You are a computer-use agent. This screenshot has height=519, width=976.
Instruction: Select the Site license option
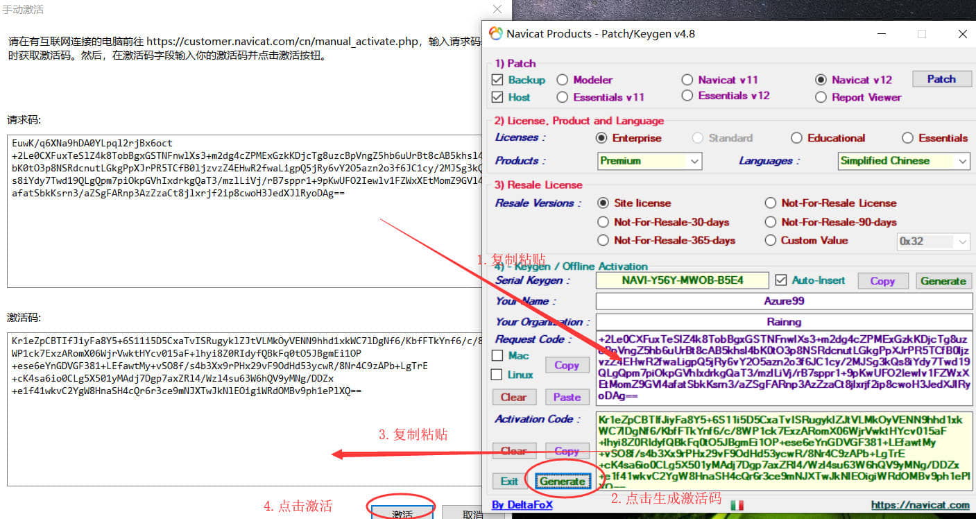tap(603, 203)
